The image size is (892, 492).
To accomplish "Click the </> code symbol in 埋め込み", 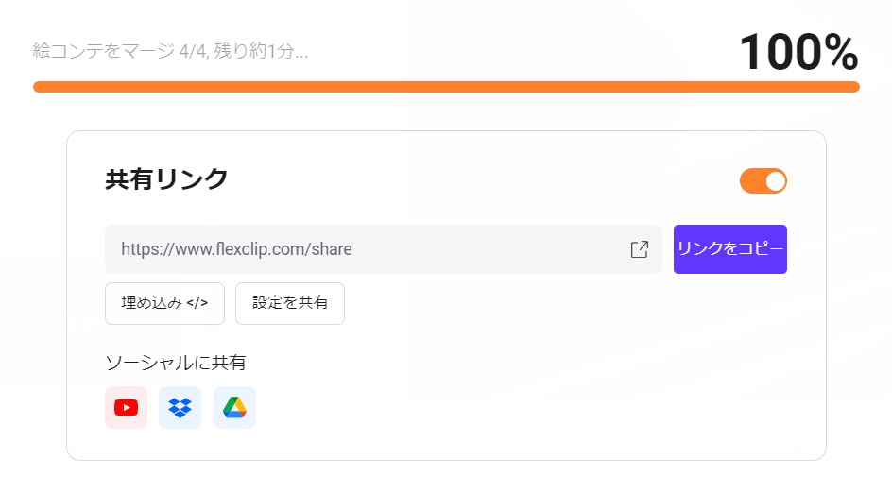I will pyautogui.click(x=197, y=303).
